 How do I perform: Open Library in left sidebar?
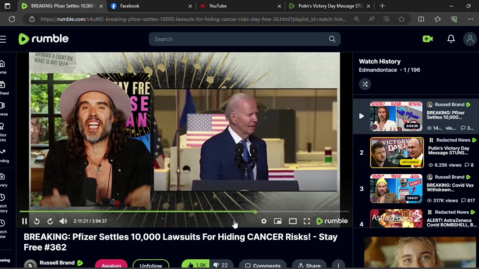pyautogui.click(x=3, y=180)
